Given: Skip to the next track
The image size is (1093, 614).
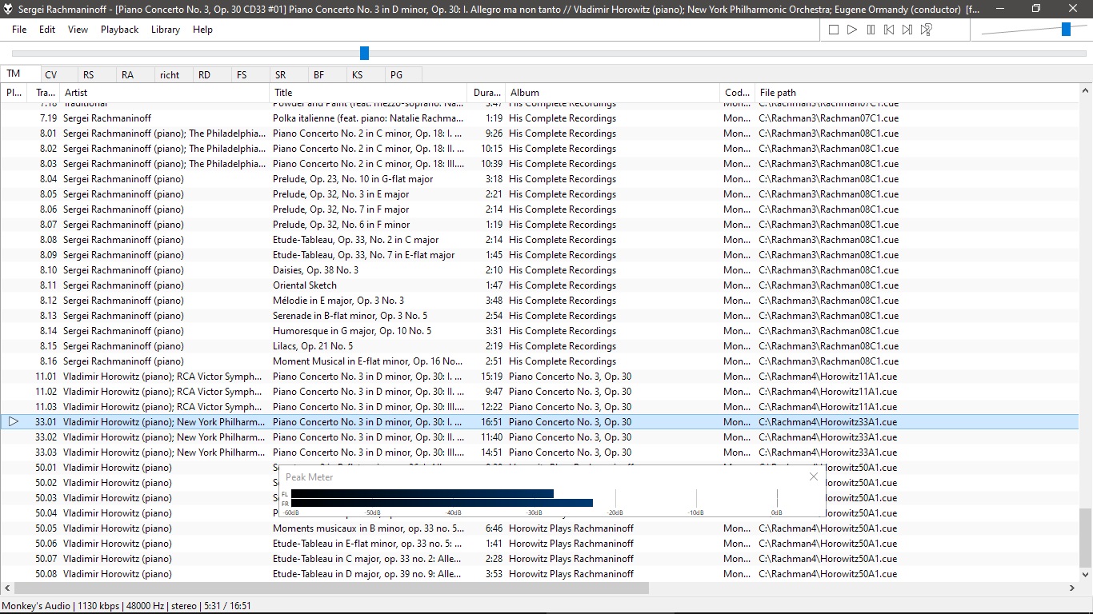Looking at the screenshot, I should 907,30.
